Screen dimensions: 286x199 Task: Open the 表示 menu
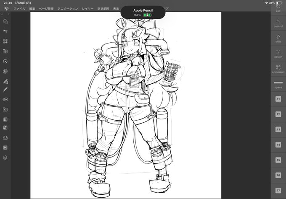click(116, 8)
